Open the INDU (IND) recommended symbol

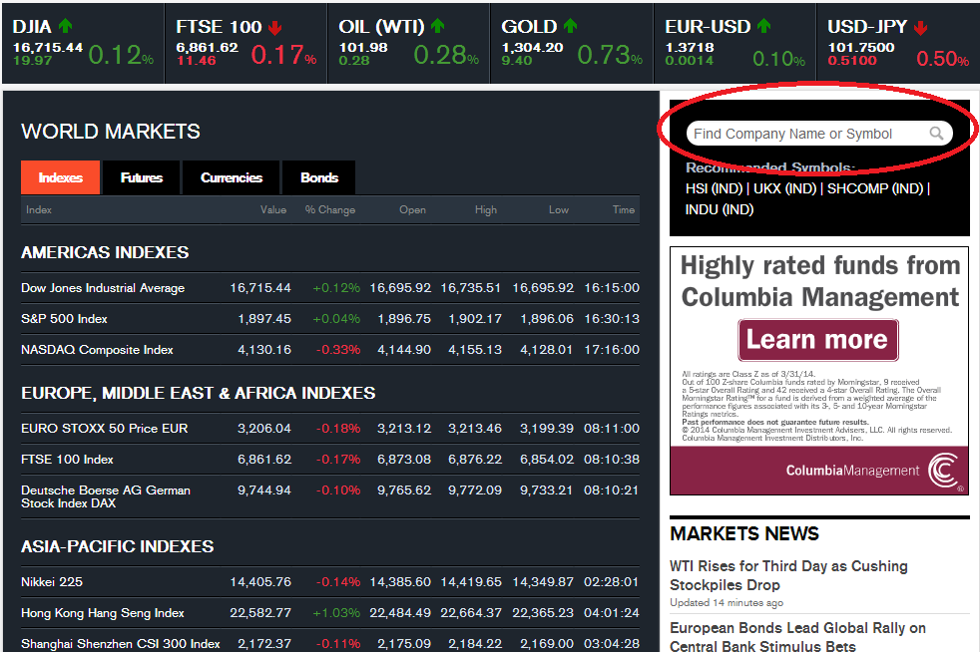(x=720, y=209)
